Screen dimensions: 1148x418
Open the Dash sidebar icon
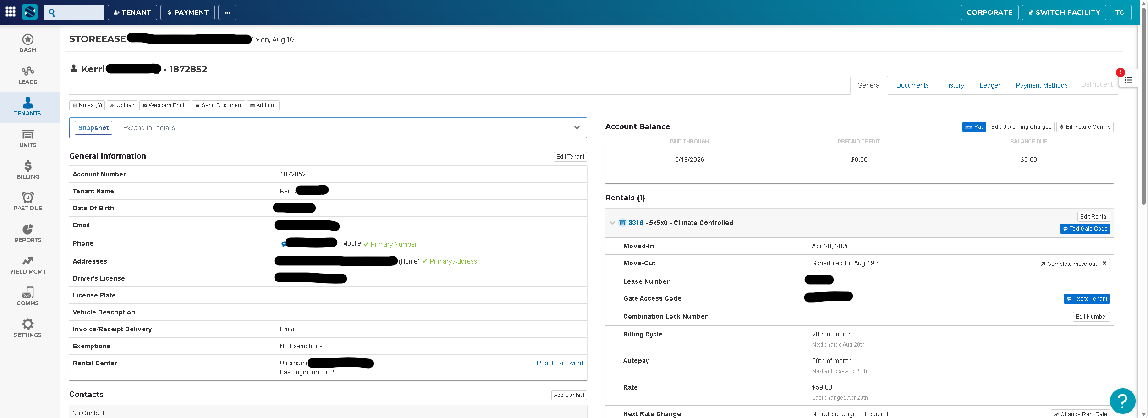[x=27, y=44]
